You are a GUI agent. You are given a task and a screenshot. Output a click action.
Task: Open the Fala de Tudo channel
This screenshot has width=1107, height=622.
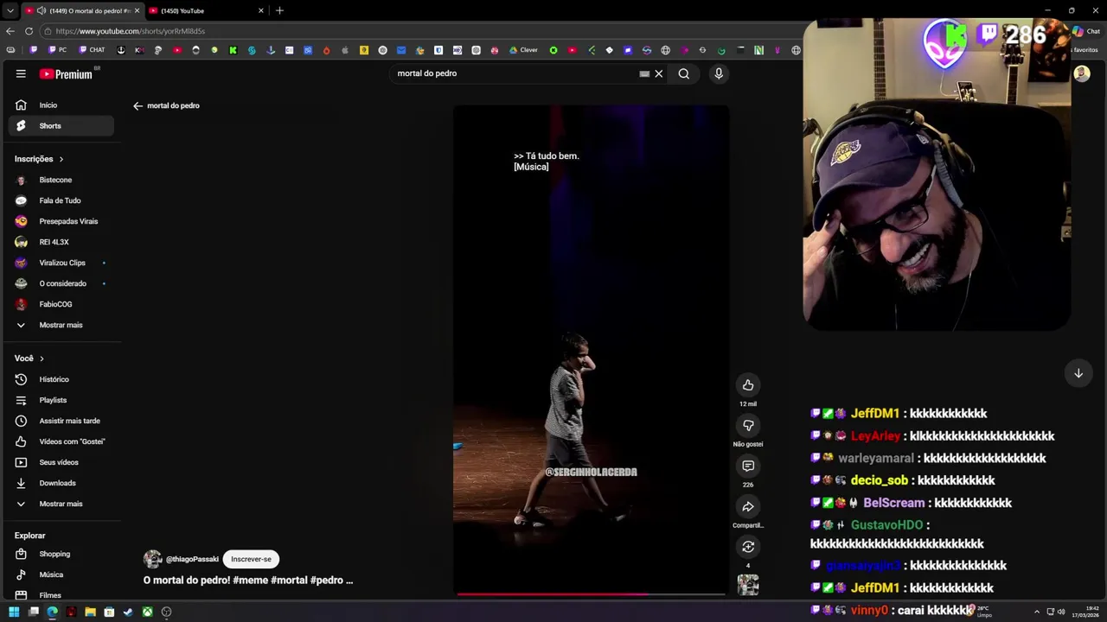(61, 200)
